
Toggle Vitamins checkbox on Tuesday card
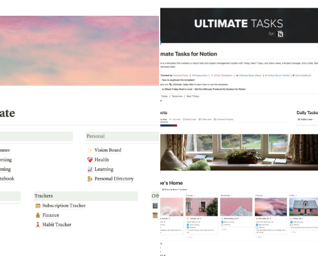[188, 228]
